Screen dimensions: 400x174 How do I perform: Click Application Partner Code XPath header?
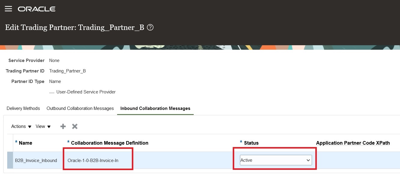pos(353,143)
